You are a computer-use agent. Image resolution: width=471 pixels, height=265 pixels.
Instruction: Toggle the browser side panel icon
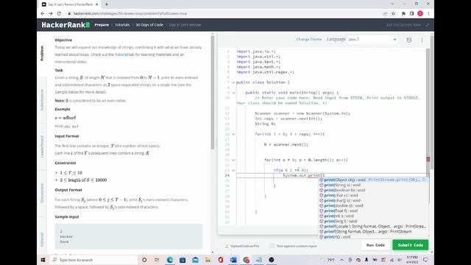(x=412, y=13)
